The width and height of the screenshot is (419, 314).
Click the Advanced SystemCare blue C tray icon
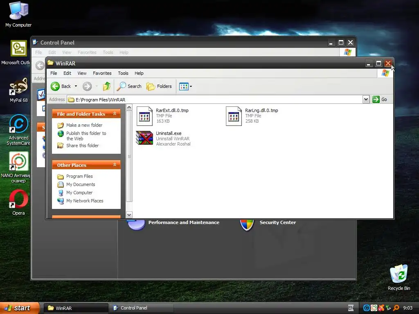pyautogui.click(x=366, y=308)
